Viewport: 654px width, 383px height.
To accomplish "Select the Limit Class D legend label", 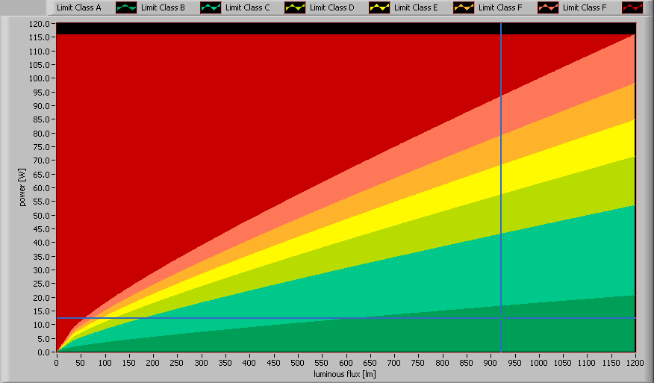I will click(x=332, y=7).
